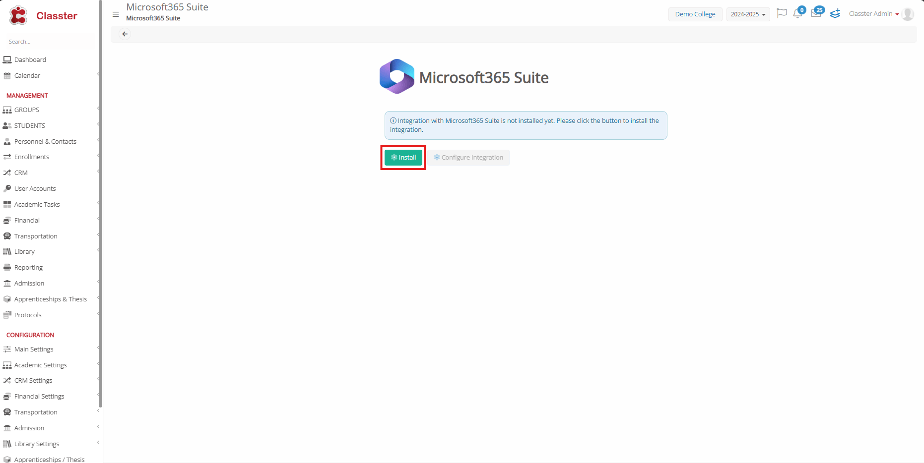Open the notifications bell
The image size is (924, 463).
click(798, 13)
